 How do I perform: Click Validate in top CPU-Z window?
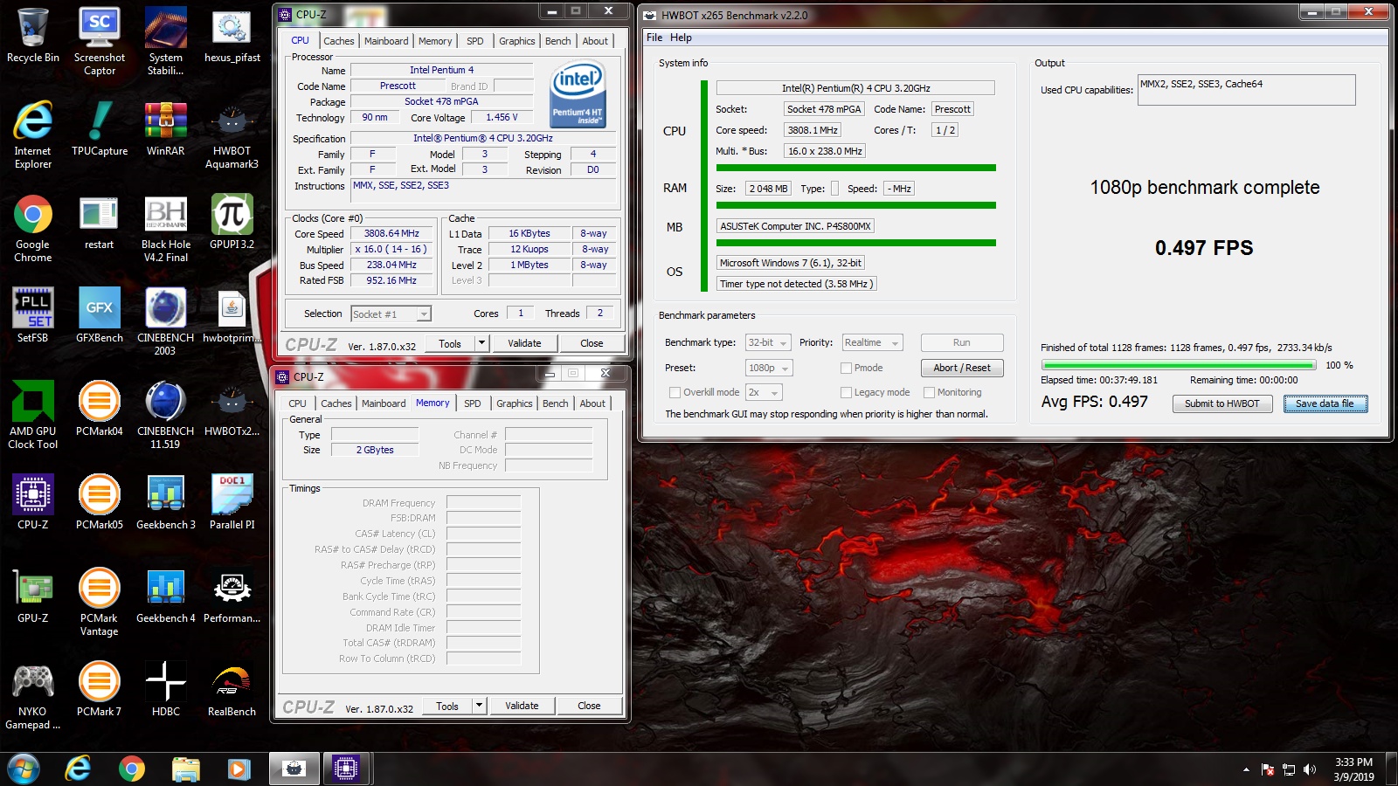click(x=524, y=343)
